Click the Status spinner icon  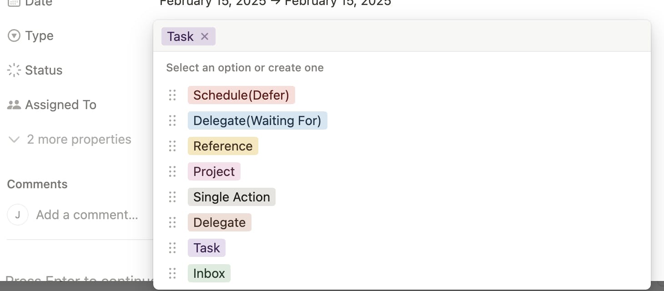pyautogui.click(x=14, y=70)
